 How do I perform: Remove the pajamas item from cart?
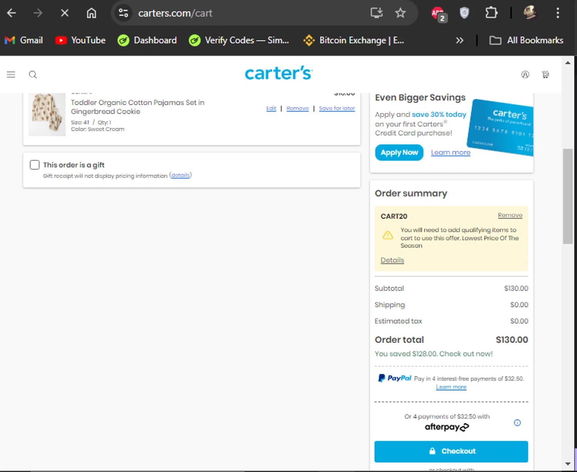point(298,108)
